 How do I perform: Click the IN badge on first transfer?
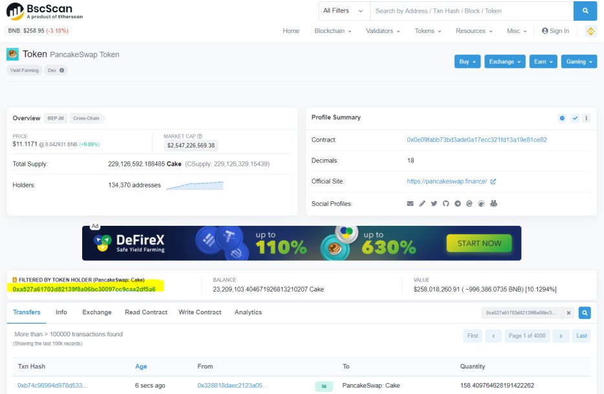click(x=324, y=386)
